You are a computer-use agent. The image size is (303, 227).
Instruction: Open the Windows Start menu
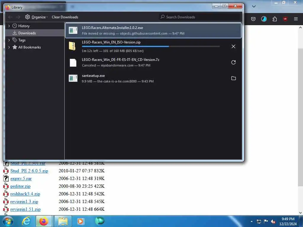coord(8,221)
